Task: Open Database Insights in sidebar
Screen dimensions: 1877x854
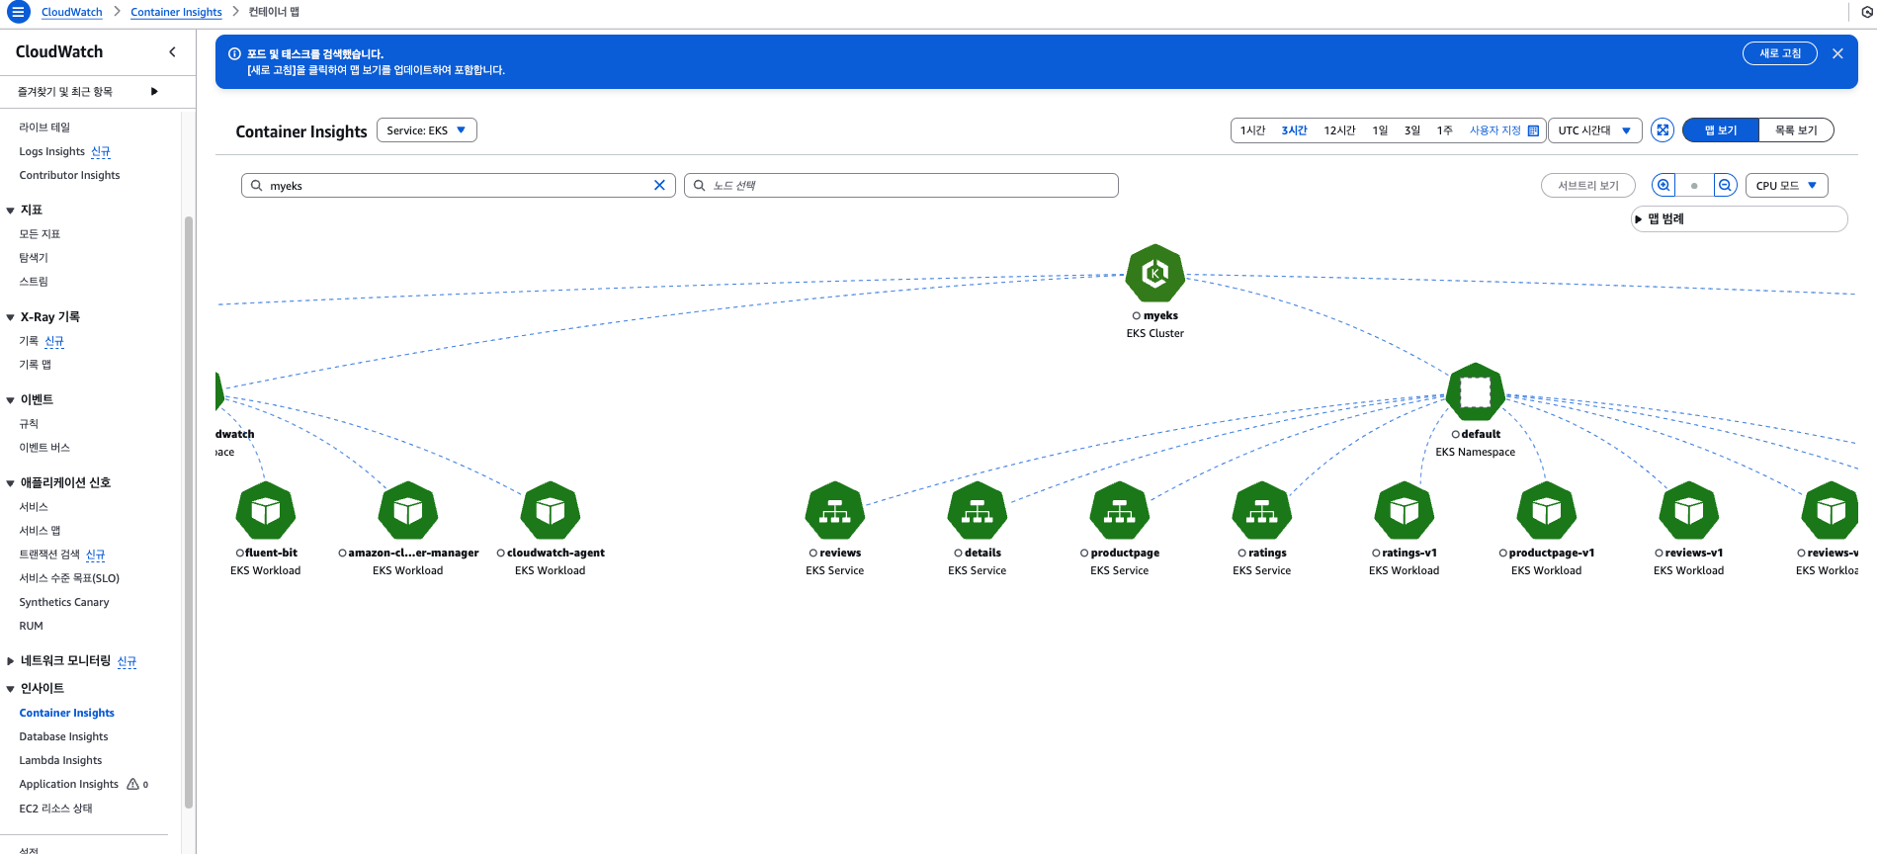Action: click(x=63, y=736)
